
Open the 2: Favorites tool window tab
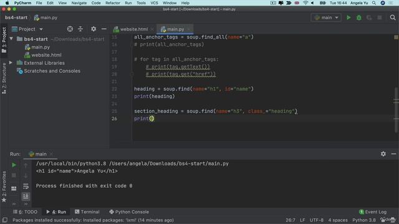(4, 187)
